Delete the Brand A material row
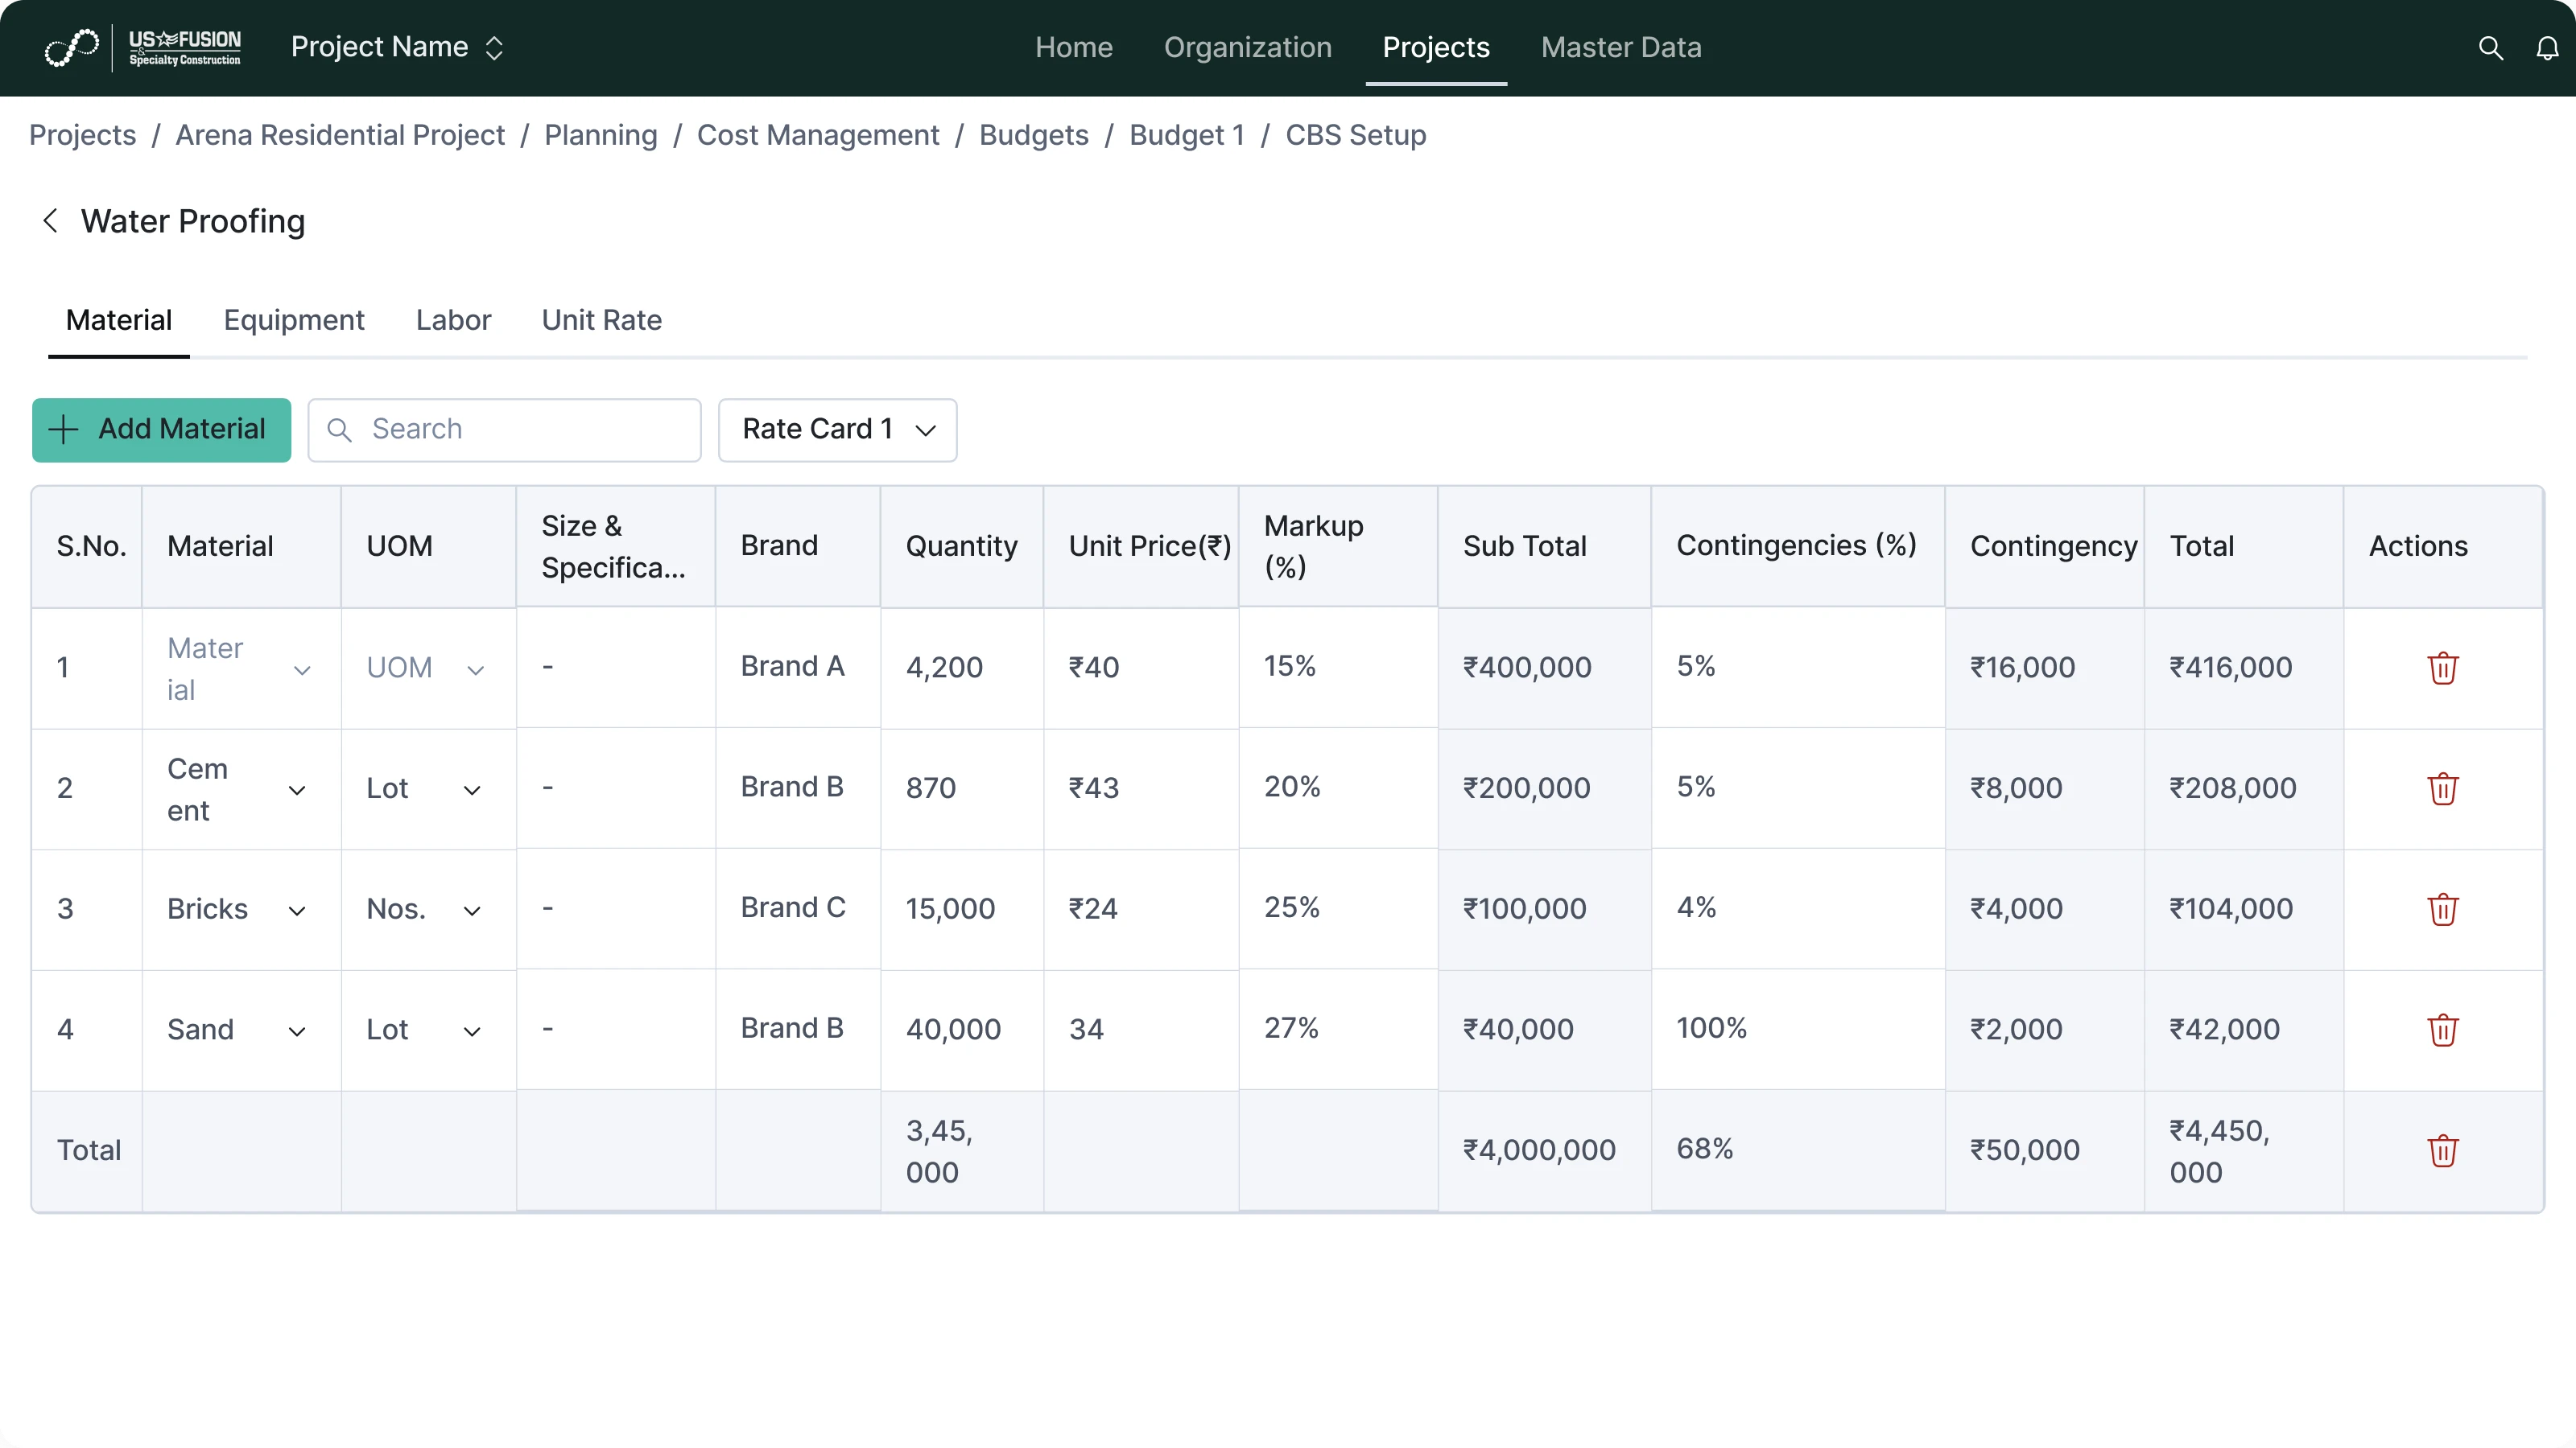Screen dimensions: 2576x1448 coord(2442,668)
